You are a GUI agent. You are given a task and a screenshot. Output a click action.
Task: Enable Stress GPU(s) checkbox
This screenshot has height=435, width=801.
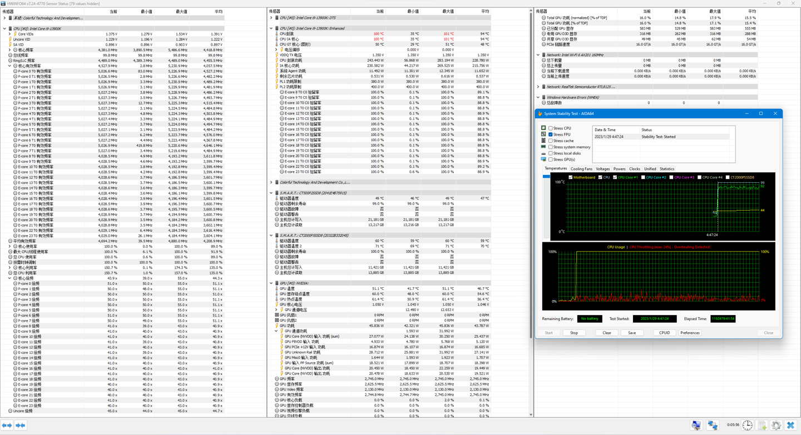coord(551,159)
